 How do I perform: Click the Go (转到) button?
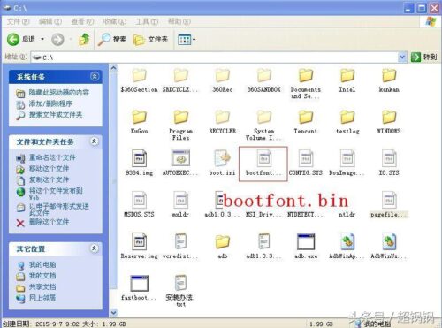[x=423, y=57]
